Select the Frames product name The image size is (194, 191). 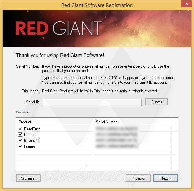(x=30, y=146)
